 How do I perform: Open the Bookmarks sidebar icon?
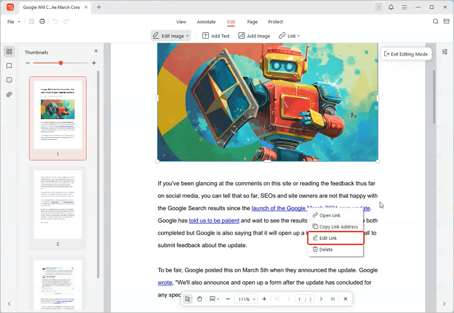9,66
